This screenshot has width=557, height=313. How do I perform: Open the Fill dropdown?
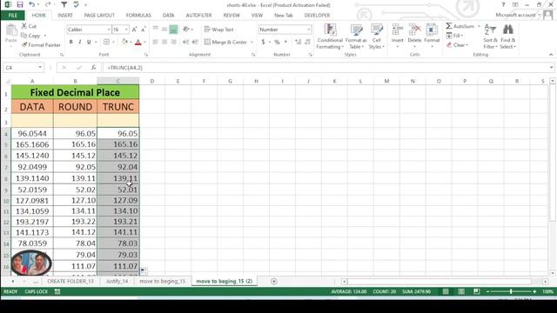coord(454,36)
